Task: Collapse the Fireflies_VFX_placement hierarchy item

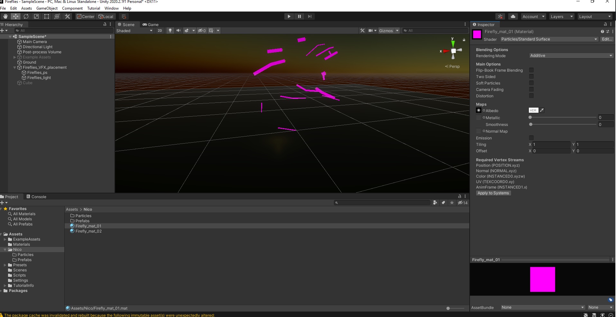Action: [x=15, y=67]
